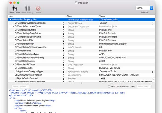Click the Delete toolbar icon
The image size is (162, 113).
pos(38,8)
